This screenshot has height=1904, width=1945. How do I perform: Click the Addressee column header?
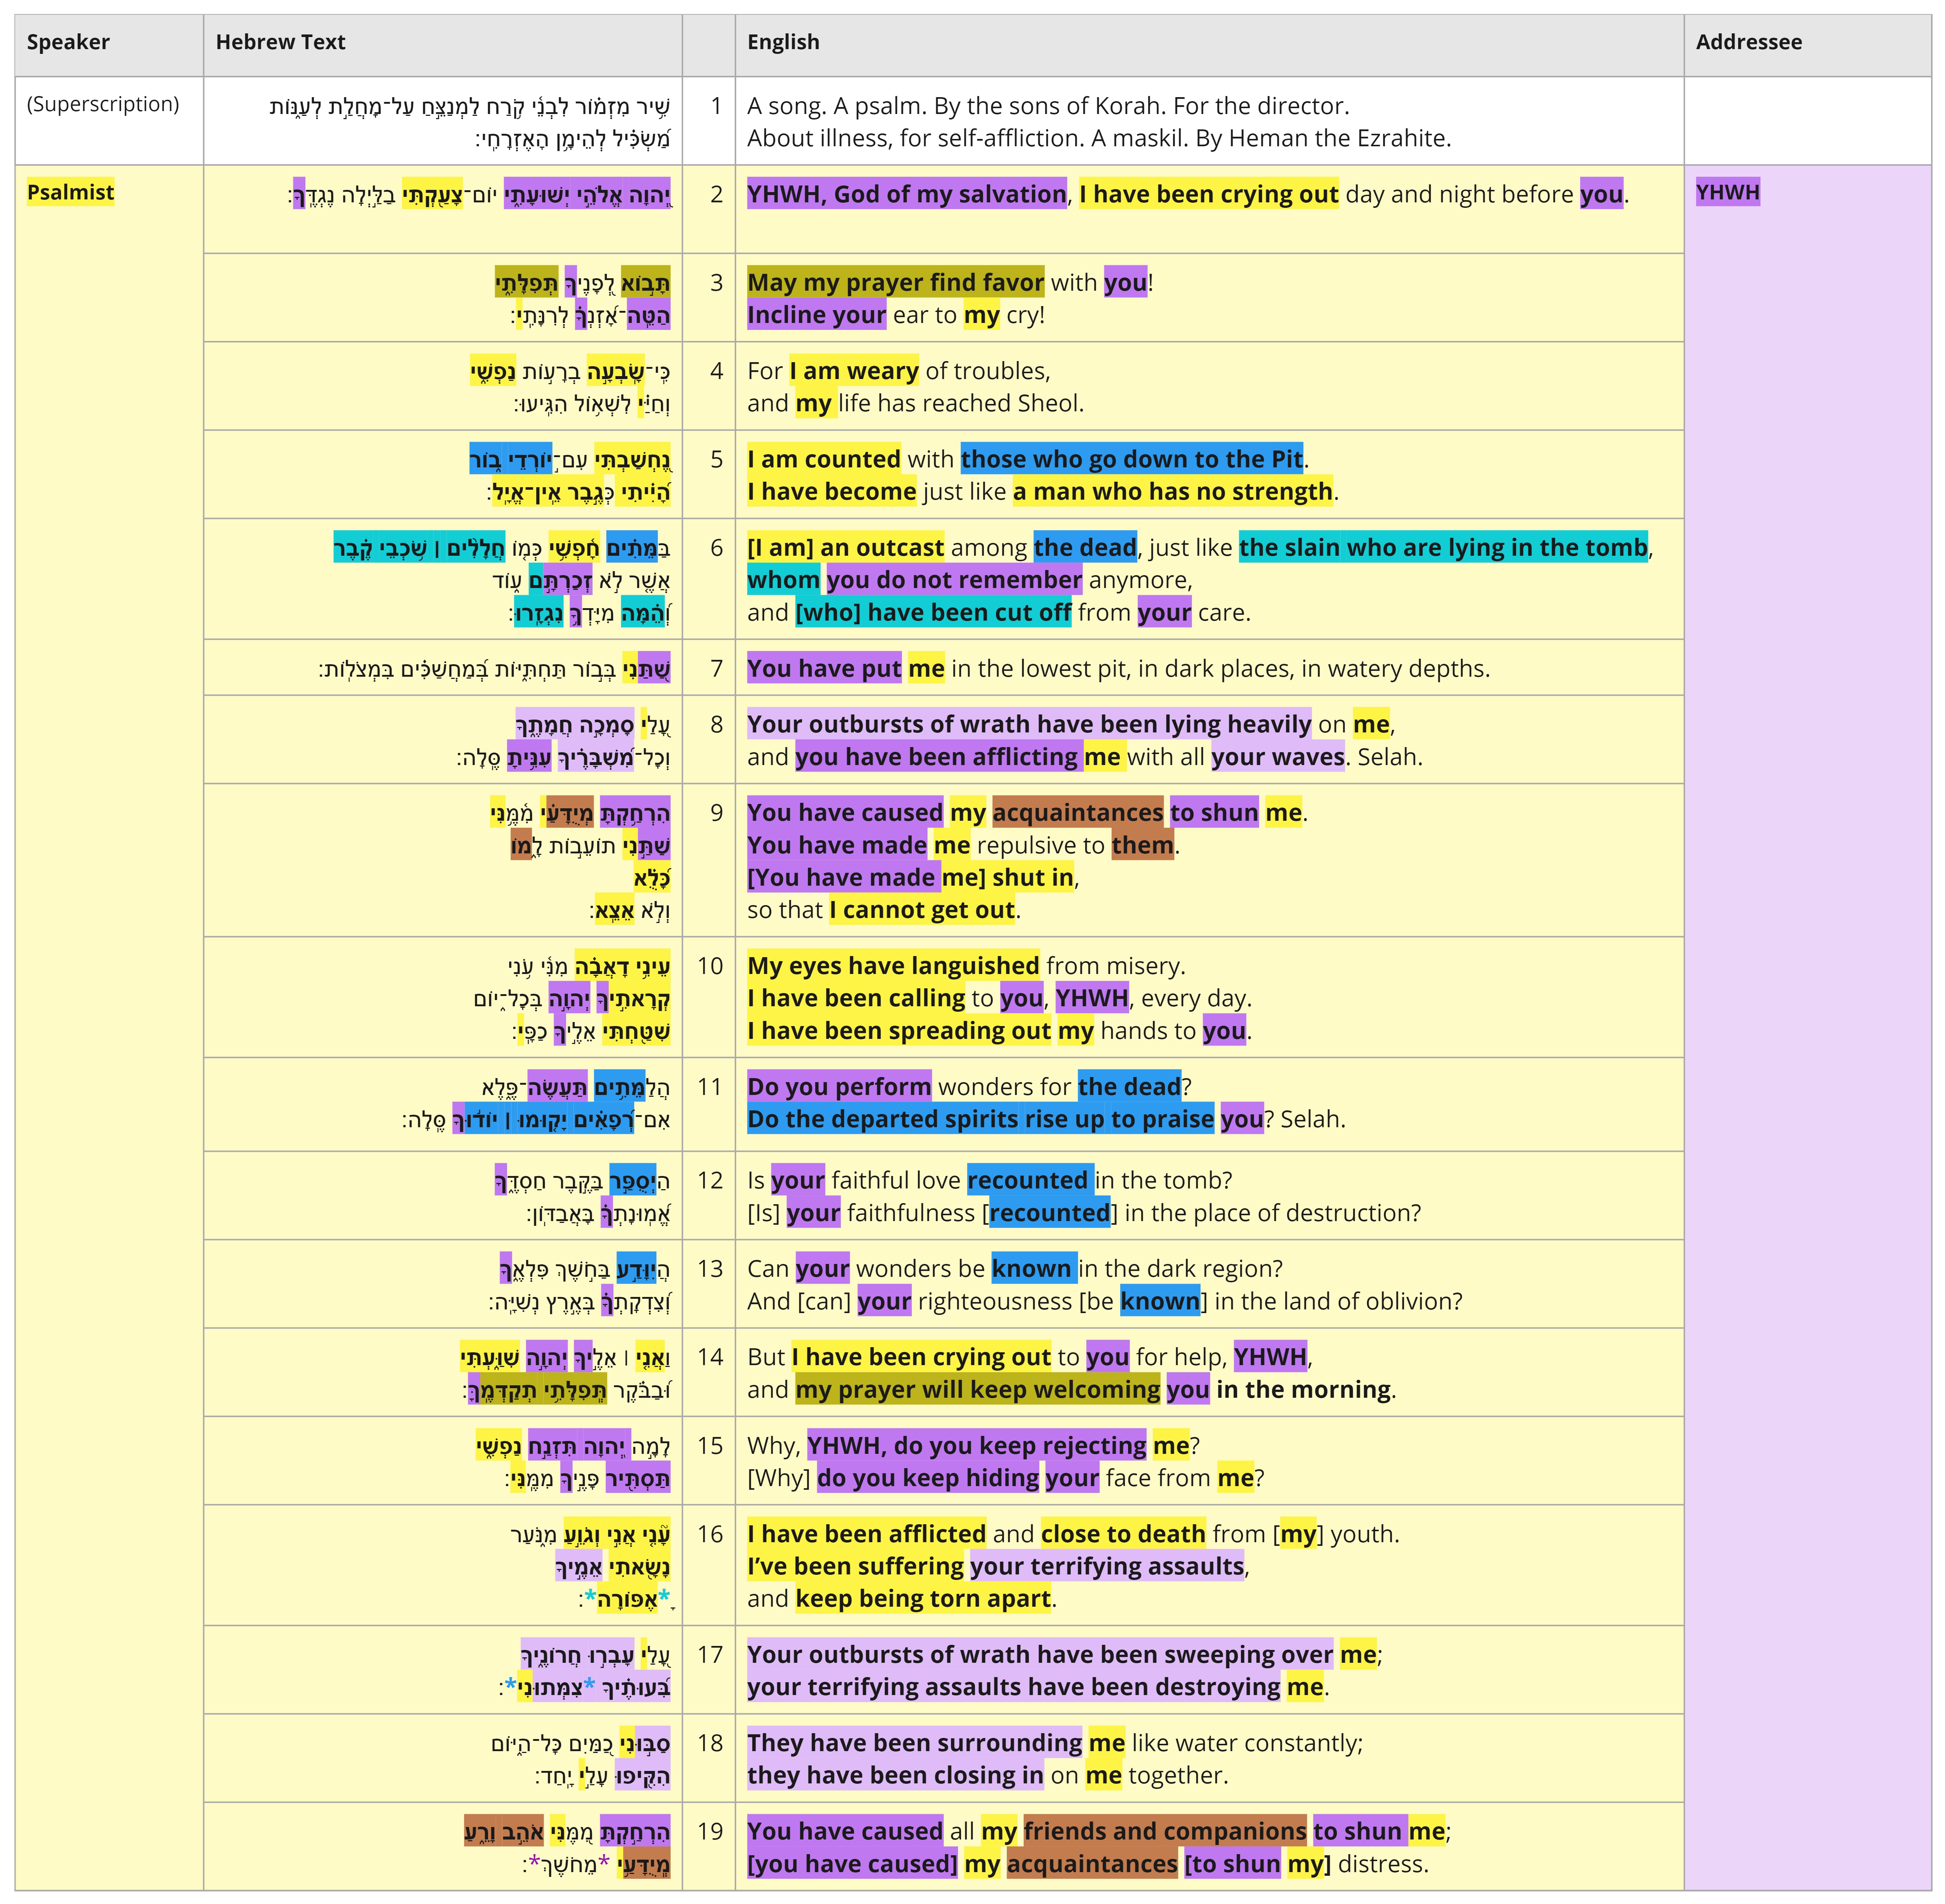(x=1807, y=45)
